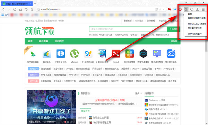This screenshot has height=125, width=208.
Task: Reload the page with refresh icon
Action: point(15,9)
